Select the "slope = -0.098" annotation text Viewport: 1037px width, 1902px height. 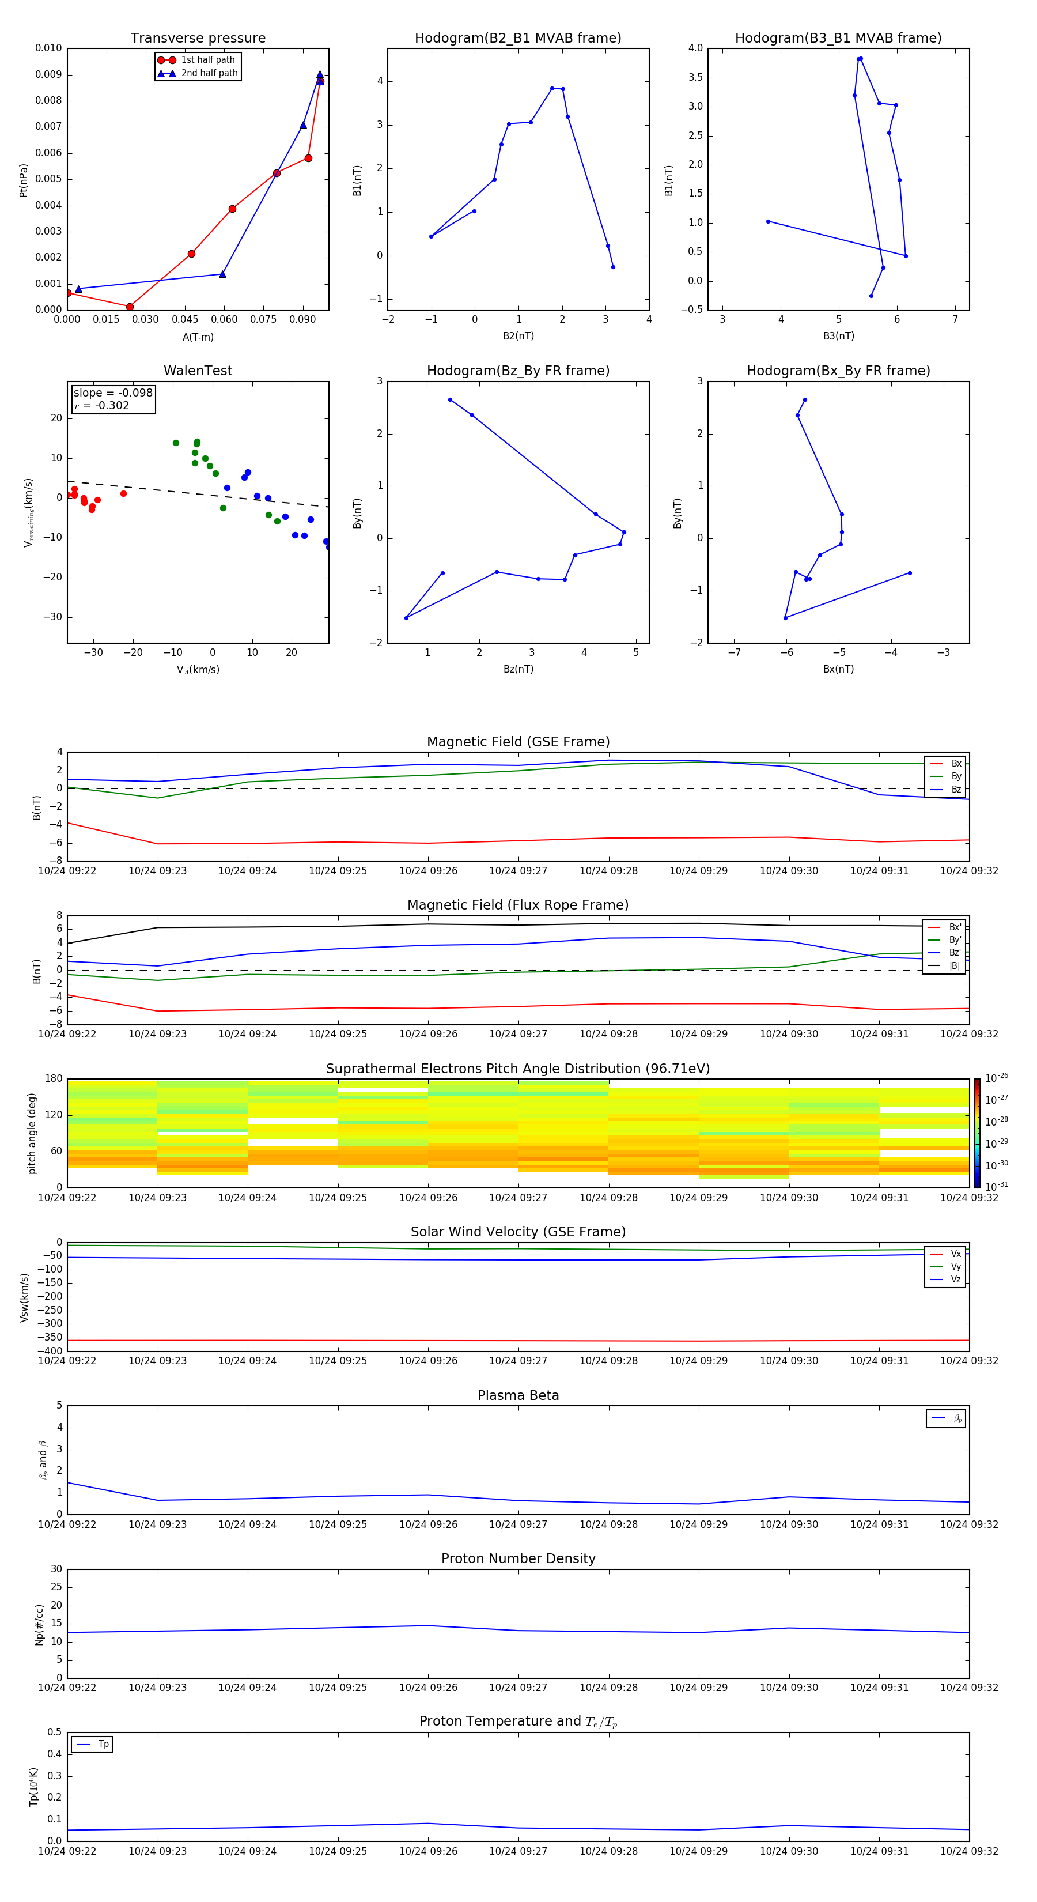coord(113,393)
